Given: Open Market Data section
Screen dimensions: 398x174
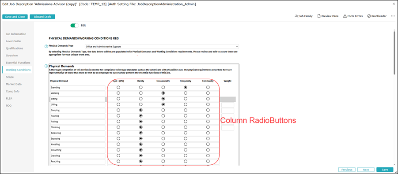Looking at the screenshot, I should pyautogui.click(x=14, y=84).
